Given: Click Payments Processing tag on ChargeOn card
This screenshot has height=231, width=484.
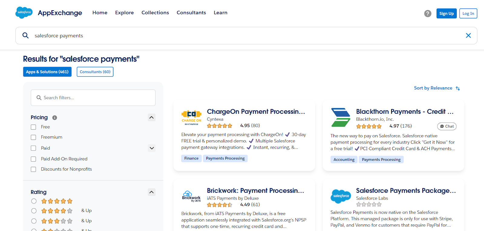Looking at the screenshot, I should (x=225, y=158).
